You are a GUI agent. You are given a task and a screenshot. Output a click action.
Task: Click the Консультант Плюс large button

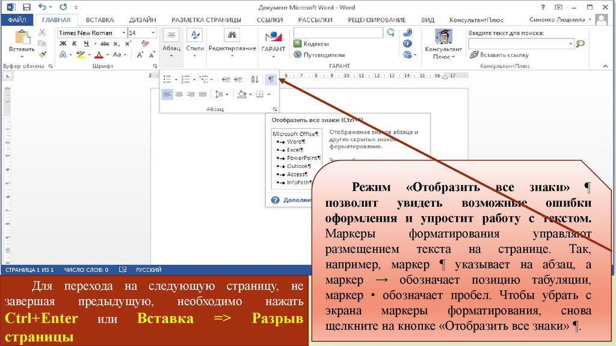coord(443,44)
